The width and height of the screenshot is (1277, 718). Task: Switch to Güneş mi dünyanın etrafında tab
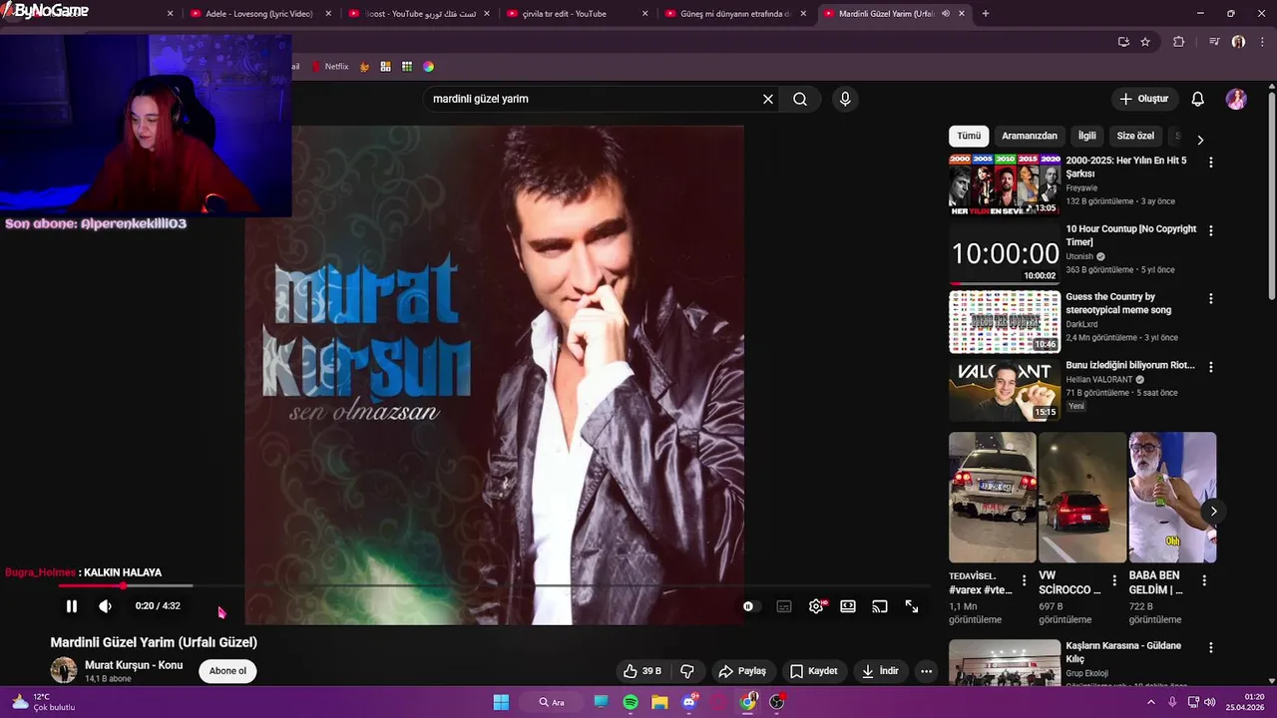pyautogui.click(x=734, y=14)
